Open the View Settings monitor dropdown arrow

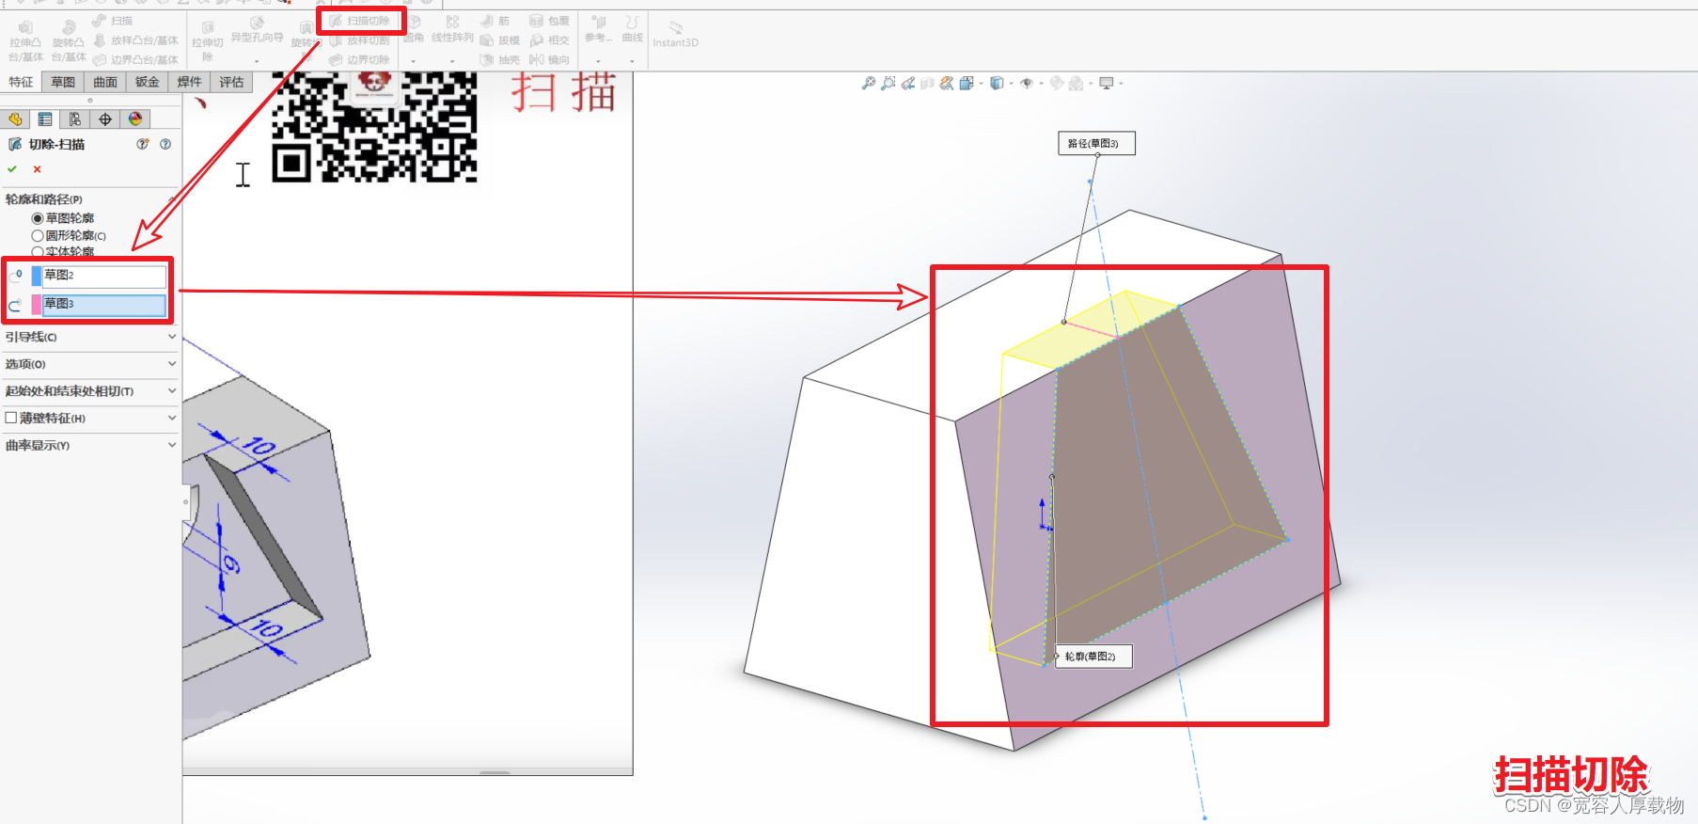(x=1121, y=84)
